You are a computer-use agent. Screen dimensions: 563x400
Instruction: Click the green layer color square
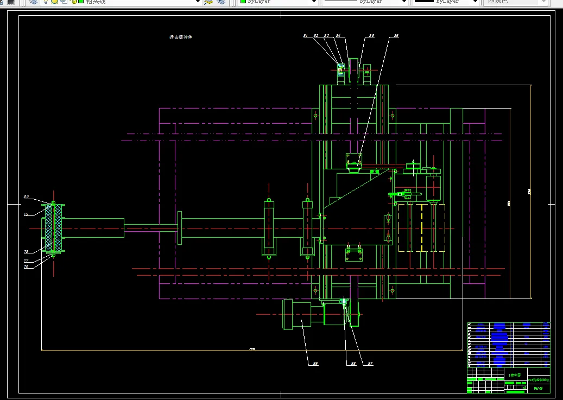click(80, 2)
